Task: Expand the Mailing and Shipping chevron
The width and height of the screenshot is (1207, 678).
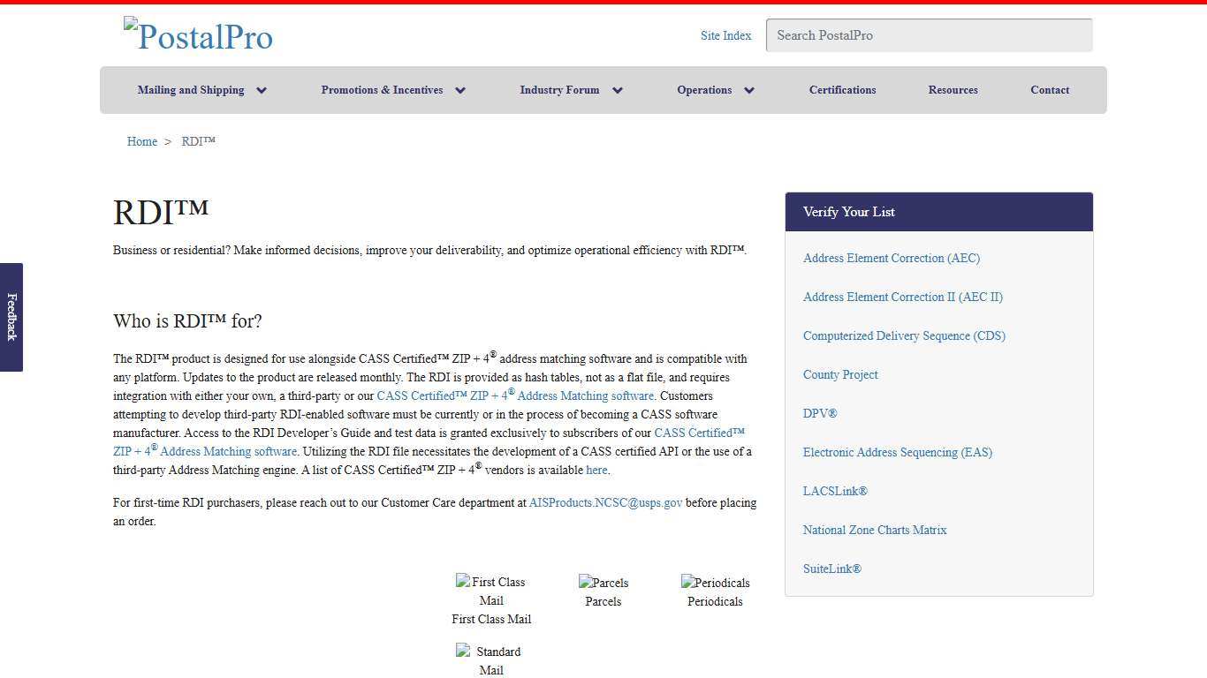Action: (262, 90)
